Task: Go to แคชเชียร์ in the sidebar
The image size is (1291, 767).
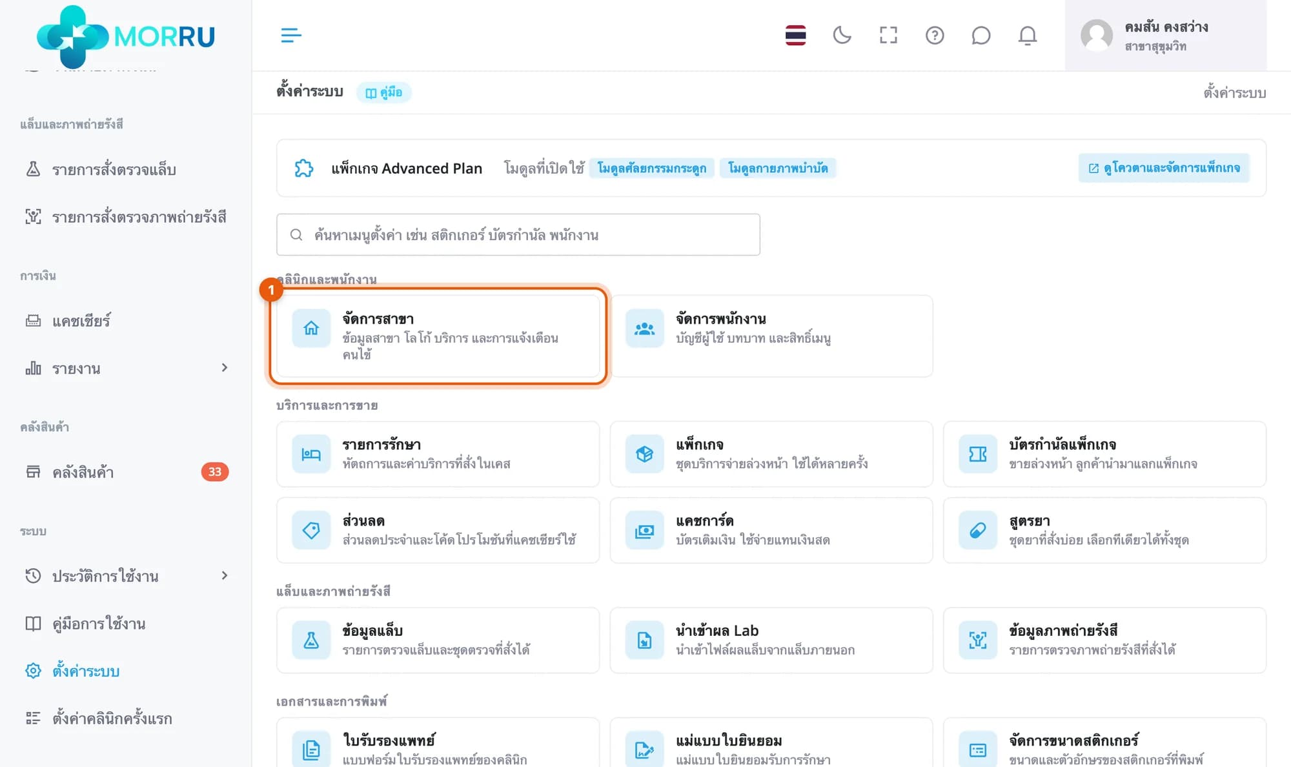Action: pyautogui.click(x=127, y=320)
